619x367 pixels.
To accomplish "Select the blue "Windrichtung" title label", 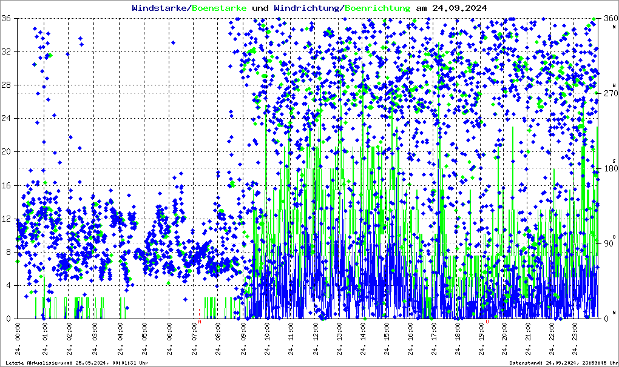I will (306, 8).
